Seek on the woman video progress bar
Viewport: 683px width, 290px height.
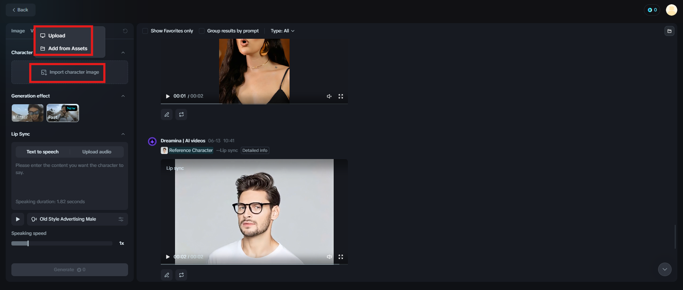click(254, 104)
